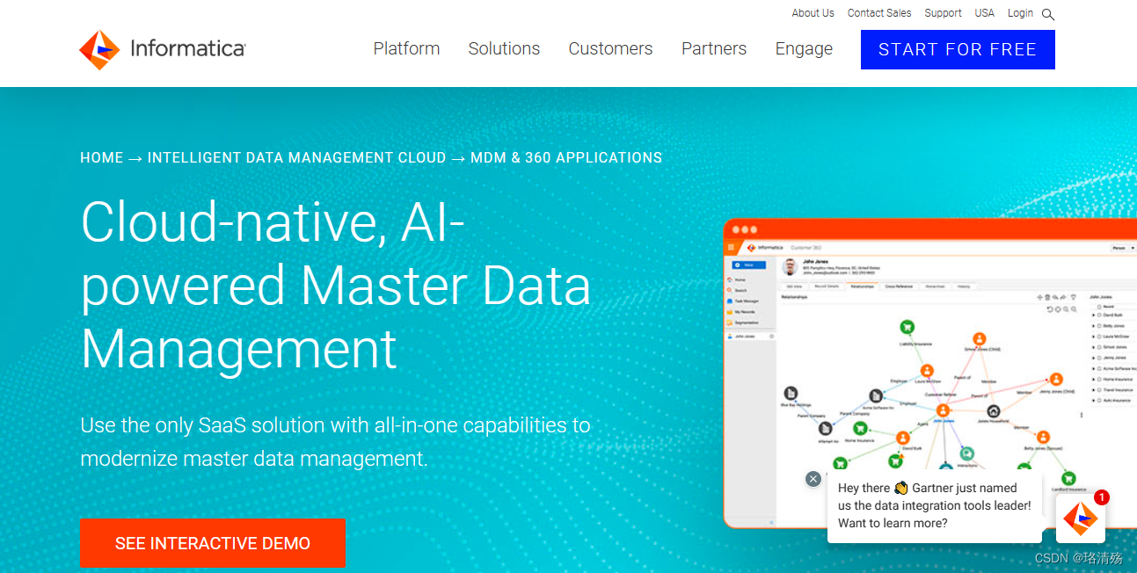Click the 'Use the only SaaS solution' paragraph

click(x=335, y=442)
